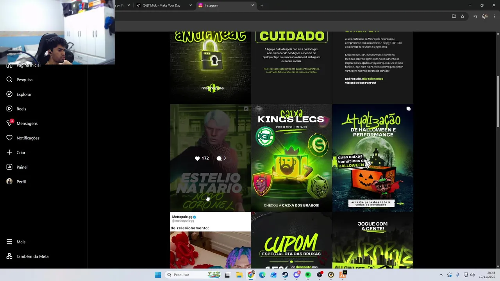500x281 pixels.
Task: Open the Windows Start menu
Action: coord(158,275)
